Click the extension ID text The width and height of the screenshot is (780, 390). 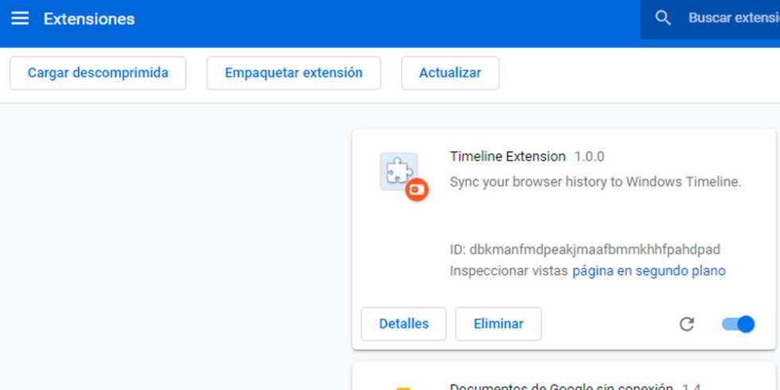585,249
